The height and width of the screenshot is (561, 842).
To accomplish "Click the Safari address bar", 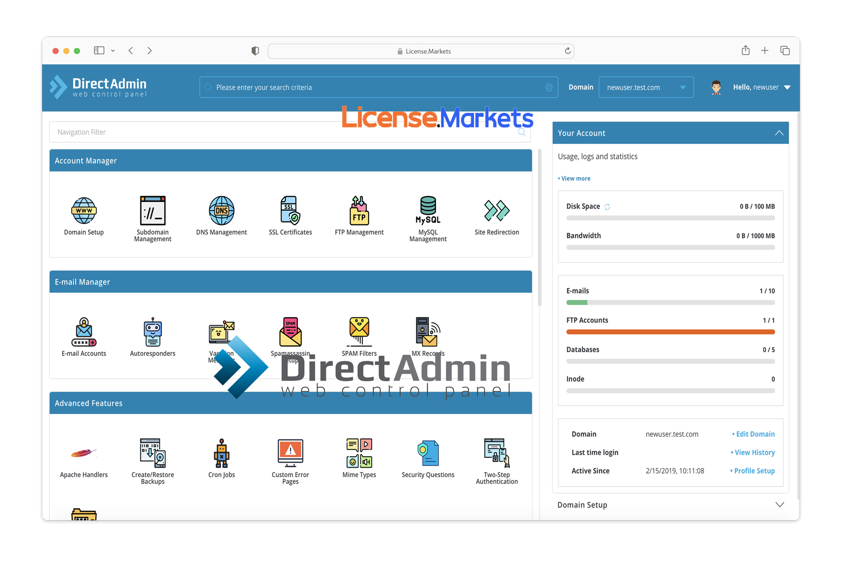I will click(421, 51).
